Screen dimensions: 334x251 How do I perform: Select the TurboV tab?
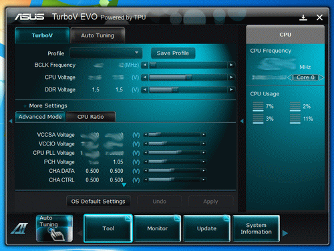tap(42, 35)
